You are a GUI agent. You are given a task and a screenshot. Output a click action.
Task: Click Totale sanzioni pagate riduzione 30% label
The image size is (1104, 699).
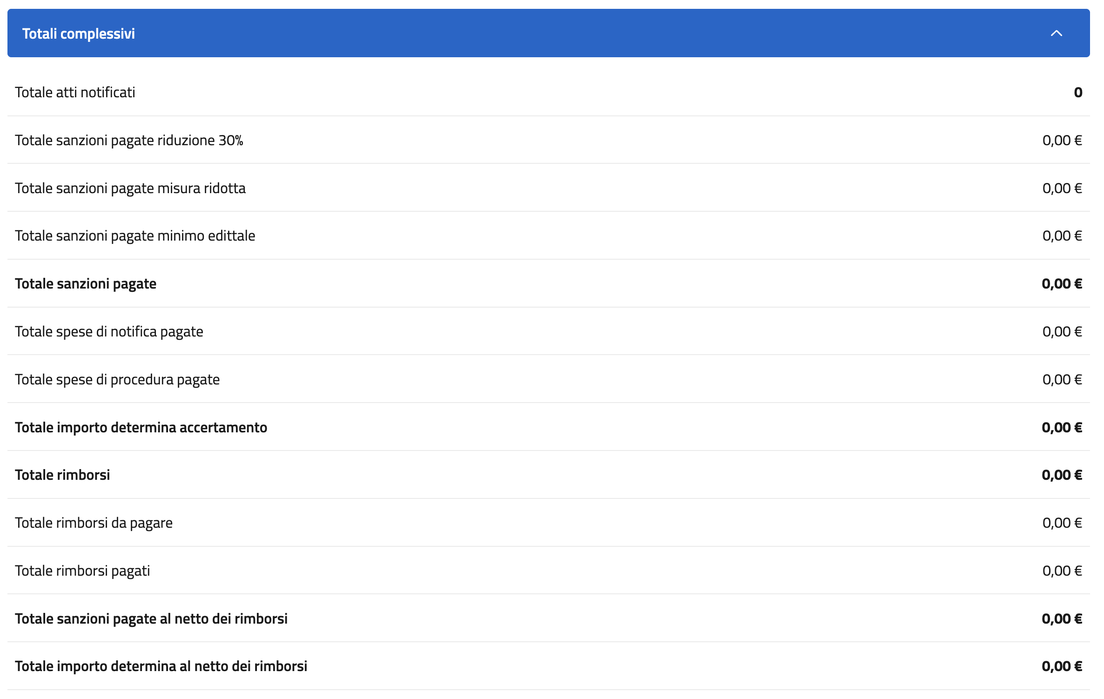[129, 140]
